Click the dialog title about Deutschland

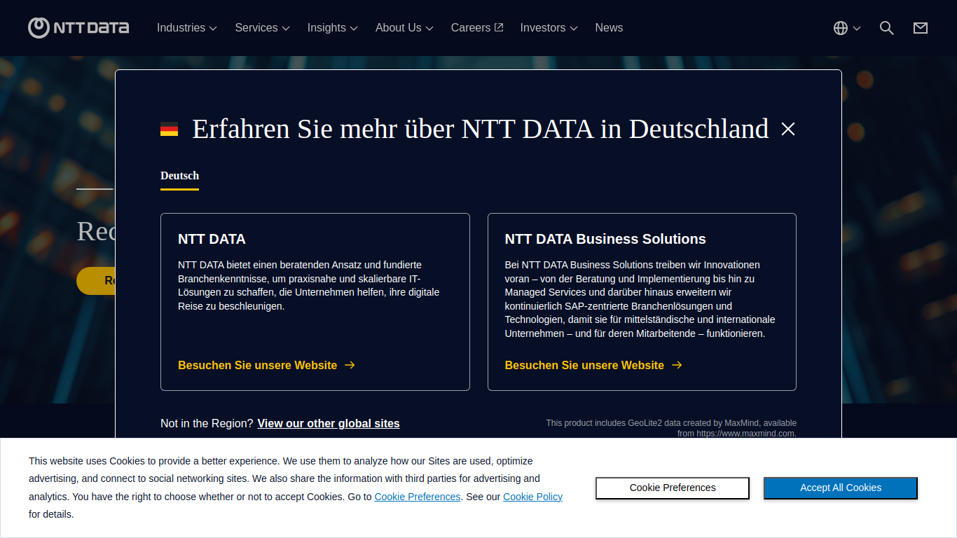pos(481,129)
